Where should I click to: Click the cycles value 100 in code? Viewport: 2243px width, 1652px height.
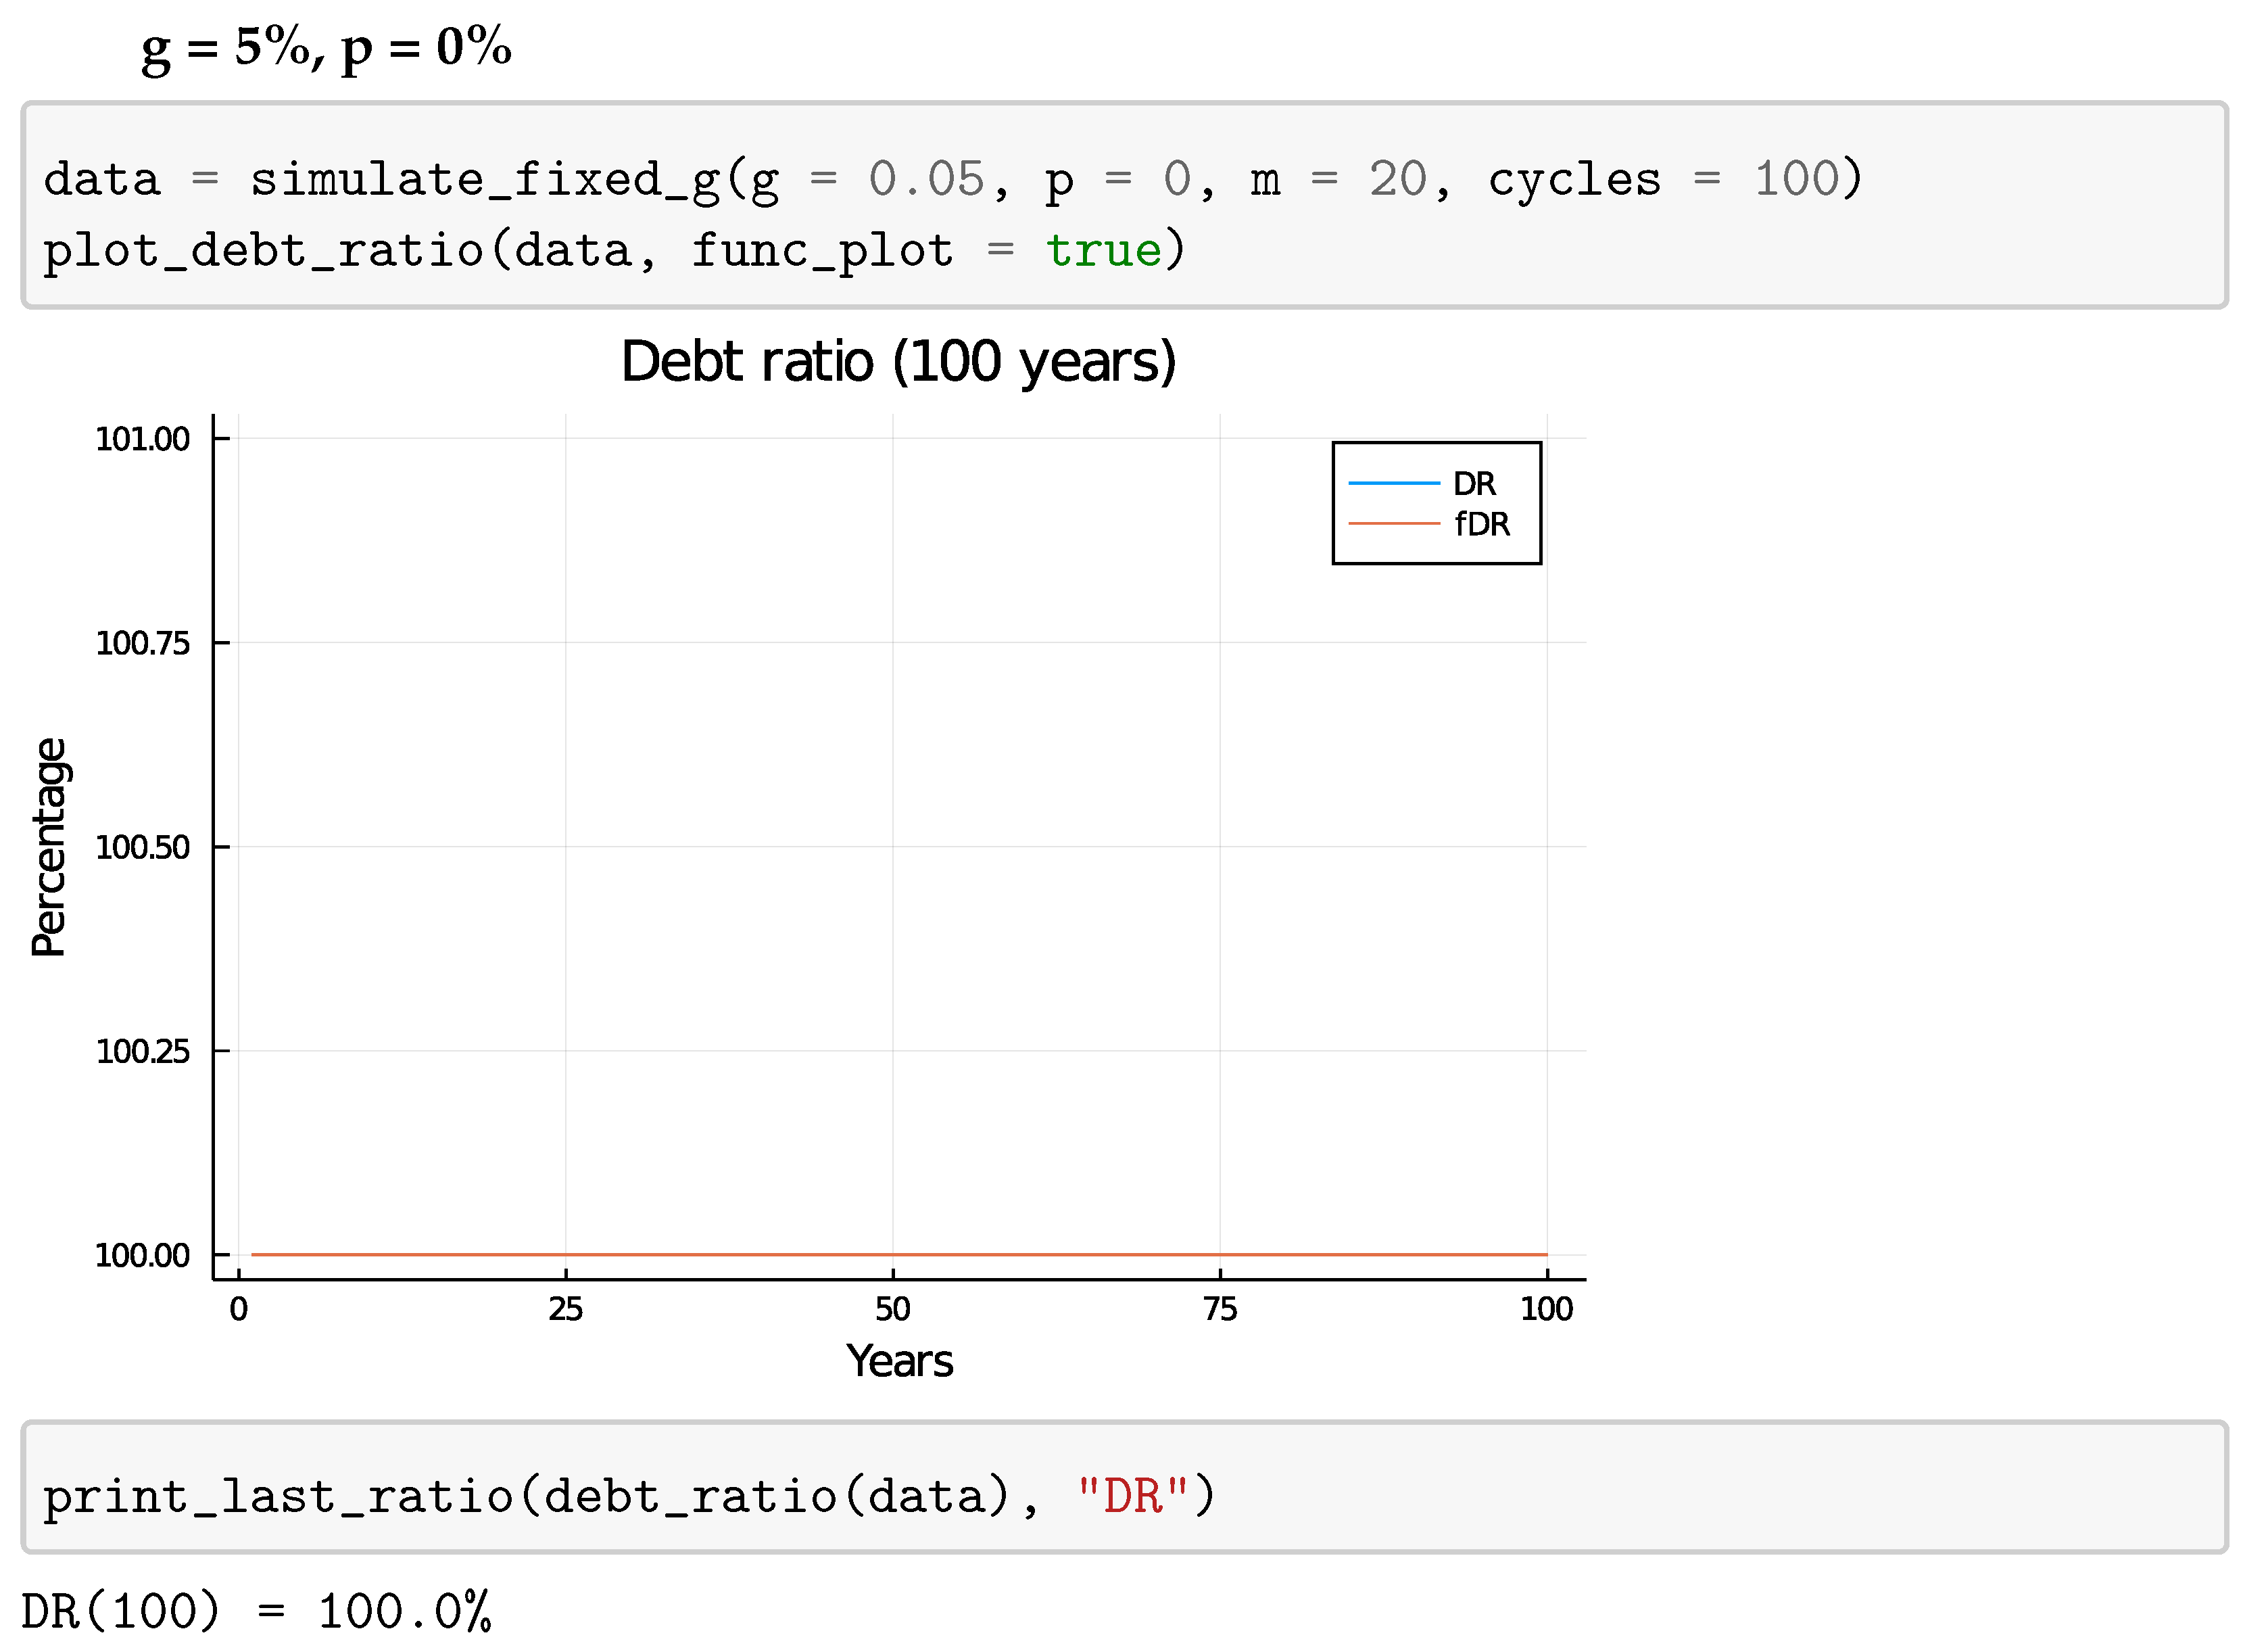coord(1796,180)
